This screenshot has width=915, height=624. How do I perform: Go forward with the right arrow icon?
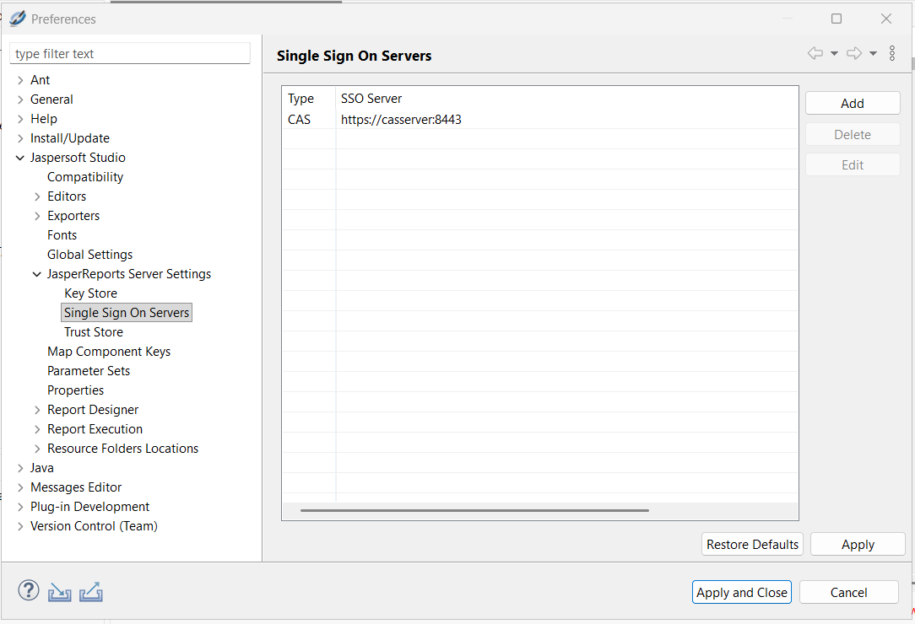point(854,53)
